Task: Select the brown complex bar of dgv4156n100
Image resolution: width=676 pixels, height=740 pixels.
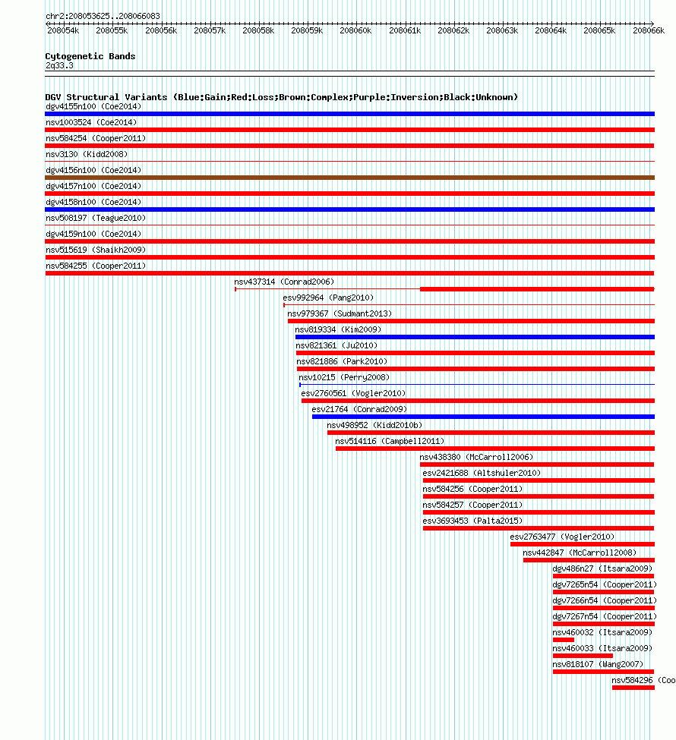Action: click(349, 178)
